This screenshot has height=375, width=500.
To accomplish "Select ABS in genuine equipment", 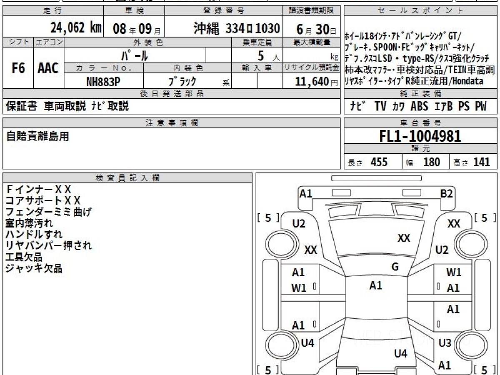I will tap(420, 106).
